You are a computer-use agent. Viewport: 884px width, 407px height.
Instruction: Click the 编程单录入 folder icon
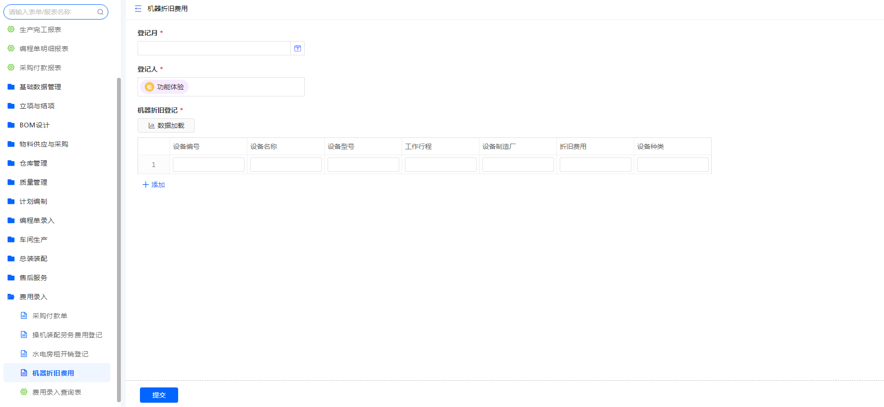(x=11, y=220)
